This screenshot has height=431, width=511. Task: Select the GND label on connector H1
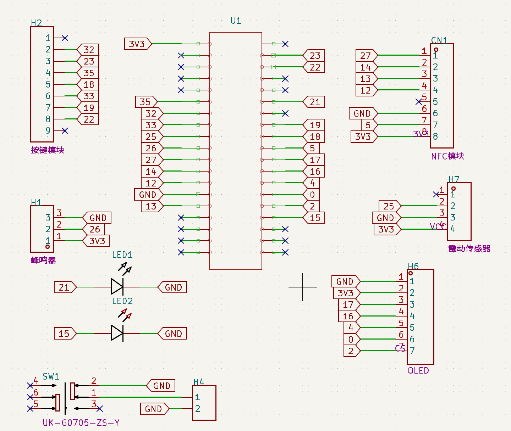pyautogui.click(x=97, y=218)
